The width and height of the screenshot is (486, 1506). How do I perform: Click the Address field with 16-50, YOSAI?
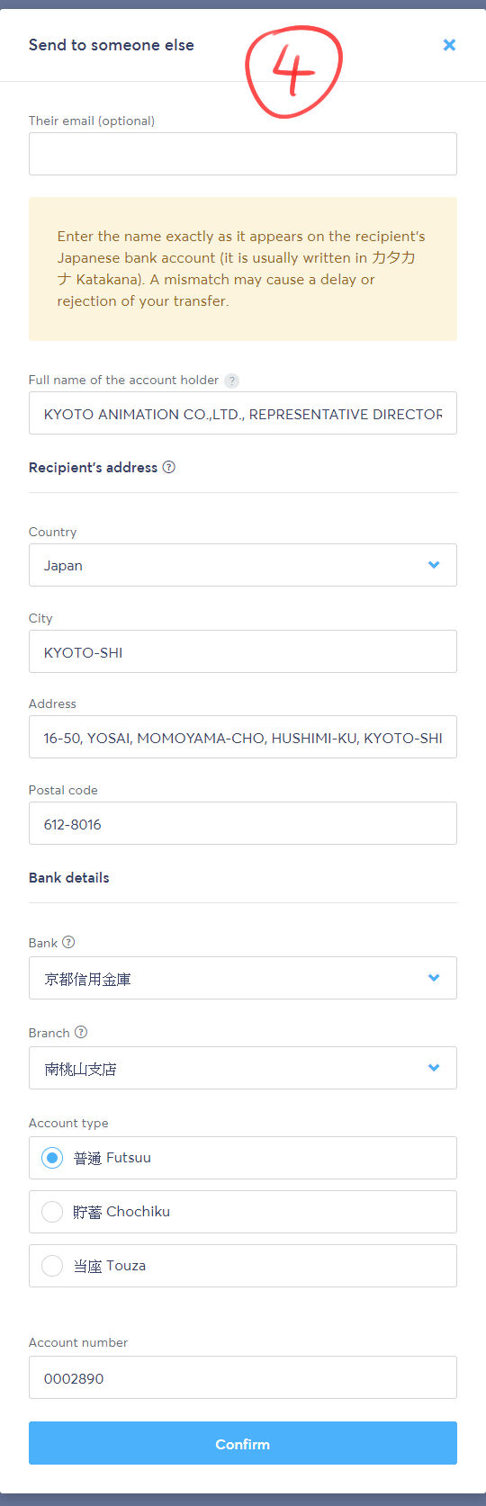coord(243,737)
